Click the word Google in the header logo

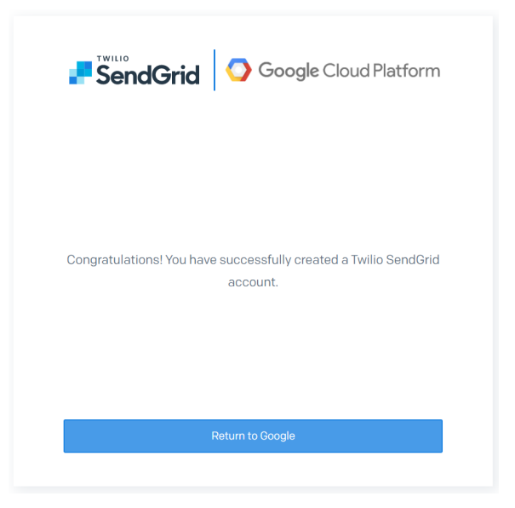(288, 71)
